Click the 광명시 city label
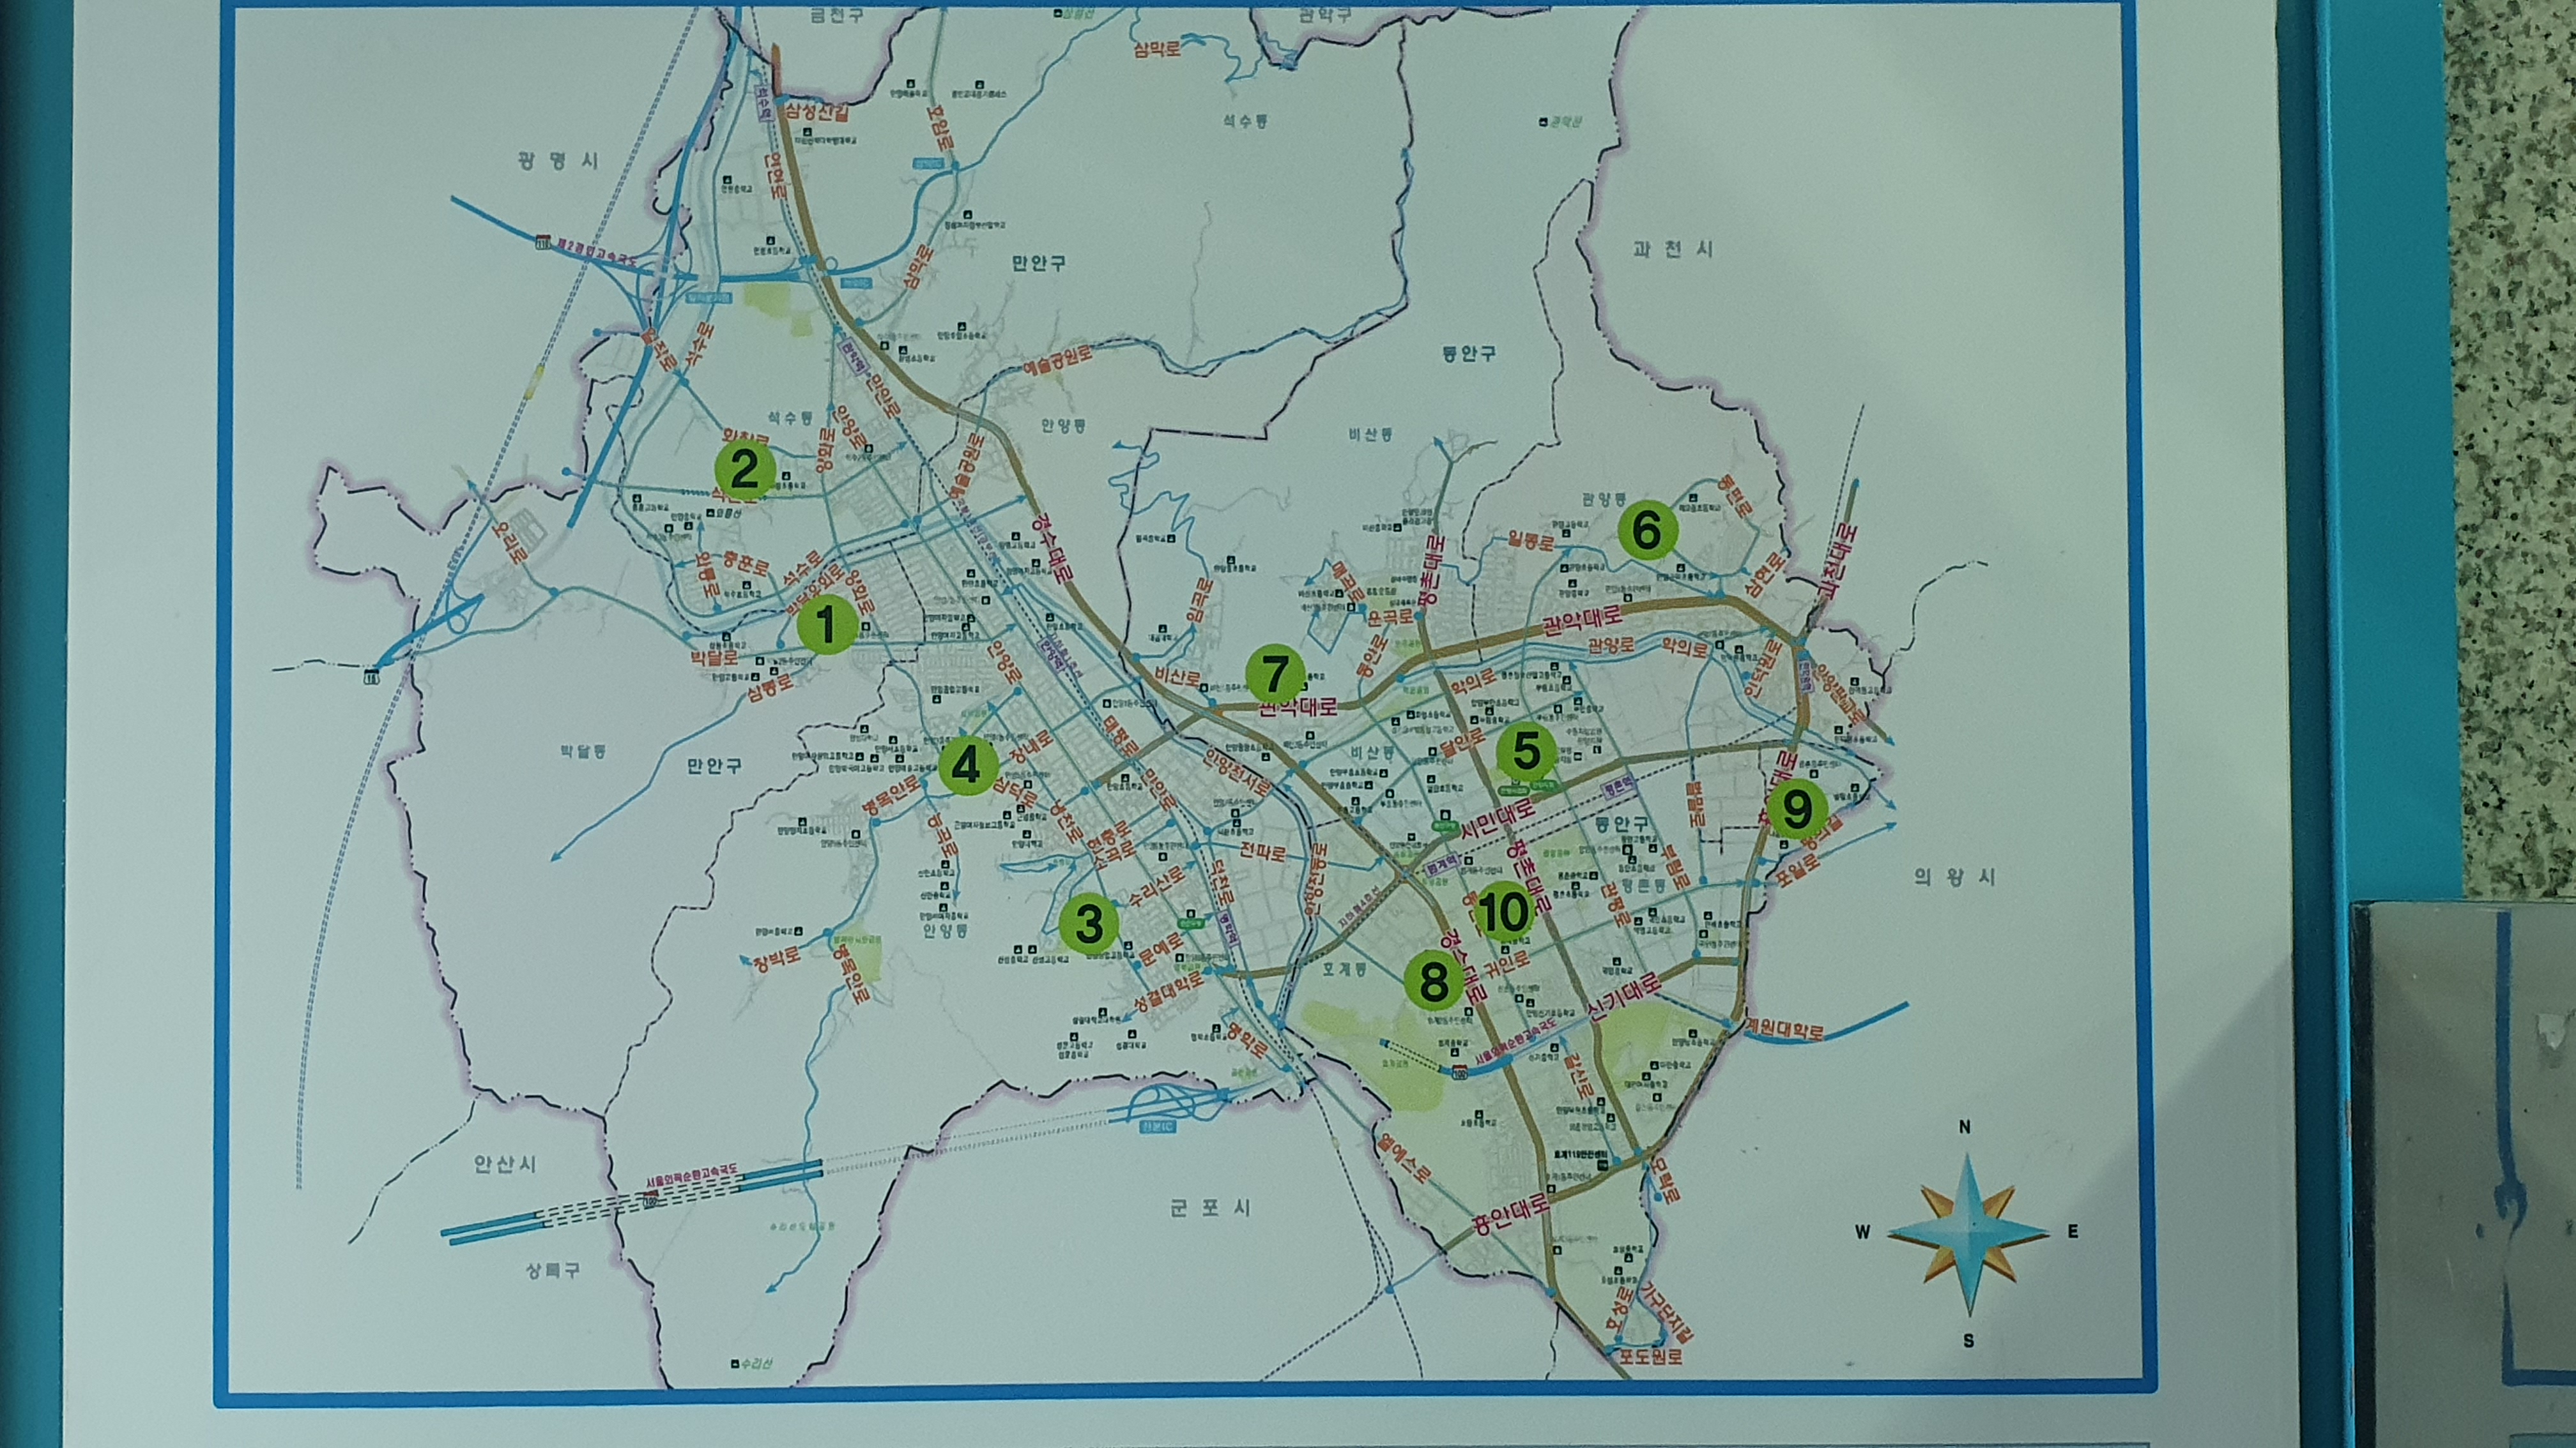The width and height of the screenshot is (2576, 1448). coord(559,161)
